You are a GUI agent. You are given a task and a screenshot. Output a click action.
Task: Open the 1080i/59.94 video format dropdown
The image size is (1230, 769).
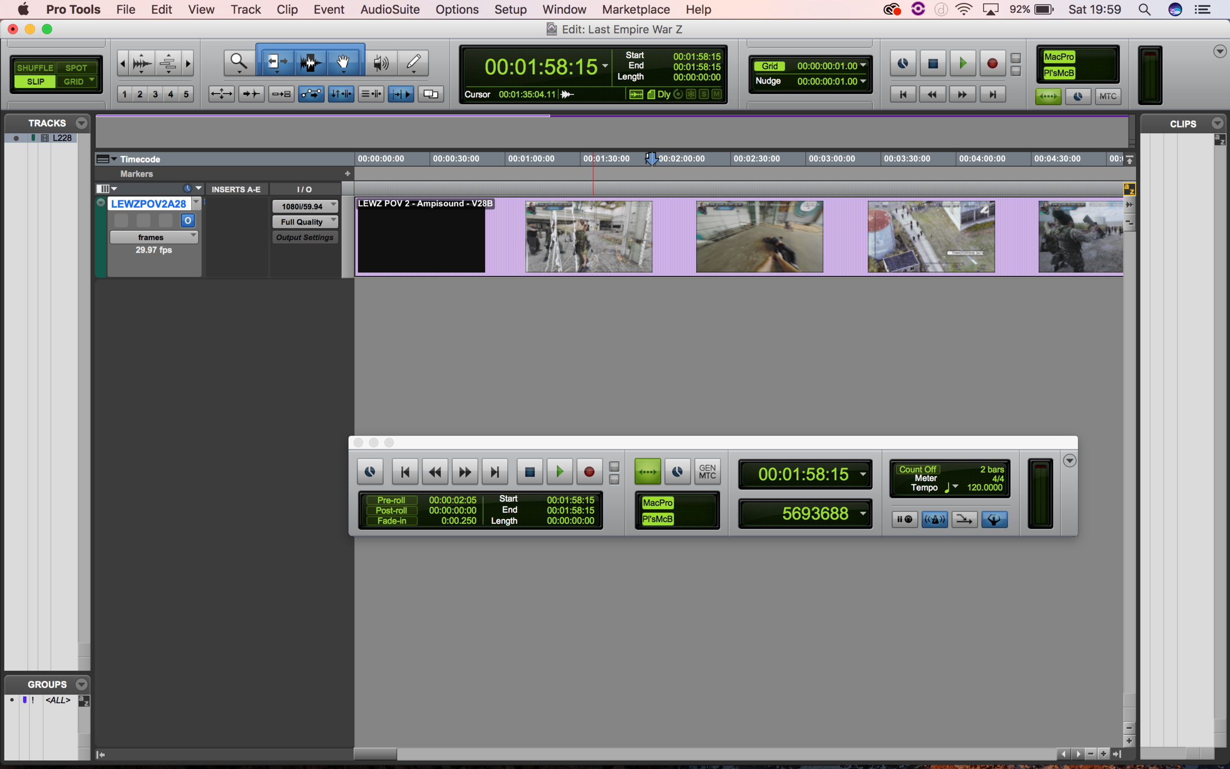[x=305, y=206]
